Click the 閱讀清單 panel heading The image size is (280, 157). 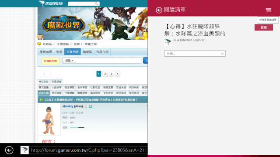click(x=175, y=10)
